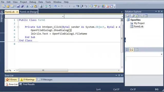Click the split-window handle above scrollbar
The width and height of the screenshot is (164, 92).
[x=122, y=20]
